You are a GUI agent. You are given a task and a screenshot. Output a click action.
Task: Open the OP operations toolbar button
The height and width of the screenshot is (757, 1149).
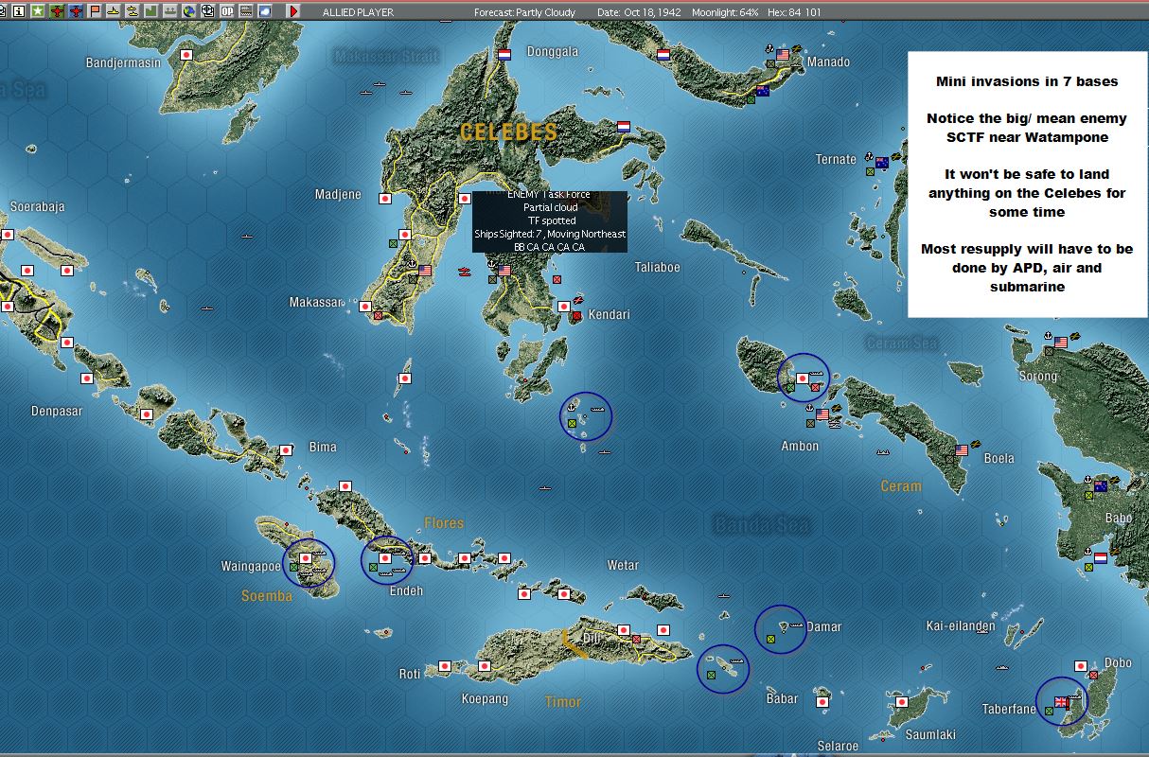(x=227, y=10)
